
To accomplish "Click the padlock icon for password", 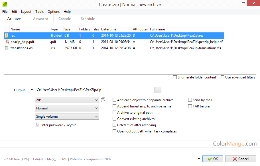I will point(37,125).
